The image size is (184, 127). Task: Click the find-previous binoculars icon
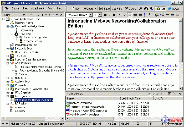point(140,8)
